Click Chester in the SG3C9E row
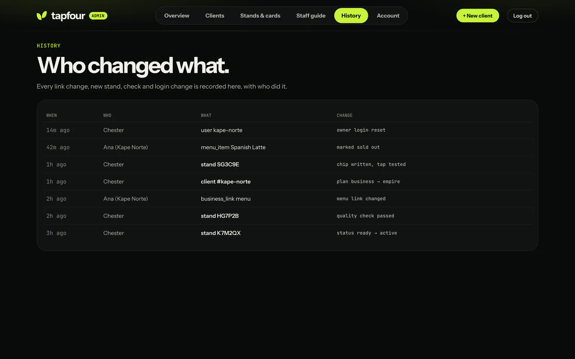The width and height of the screenshot is (575, 359). click(114, 164)
